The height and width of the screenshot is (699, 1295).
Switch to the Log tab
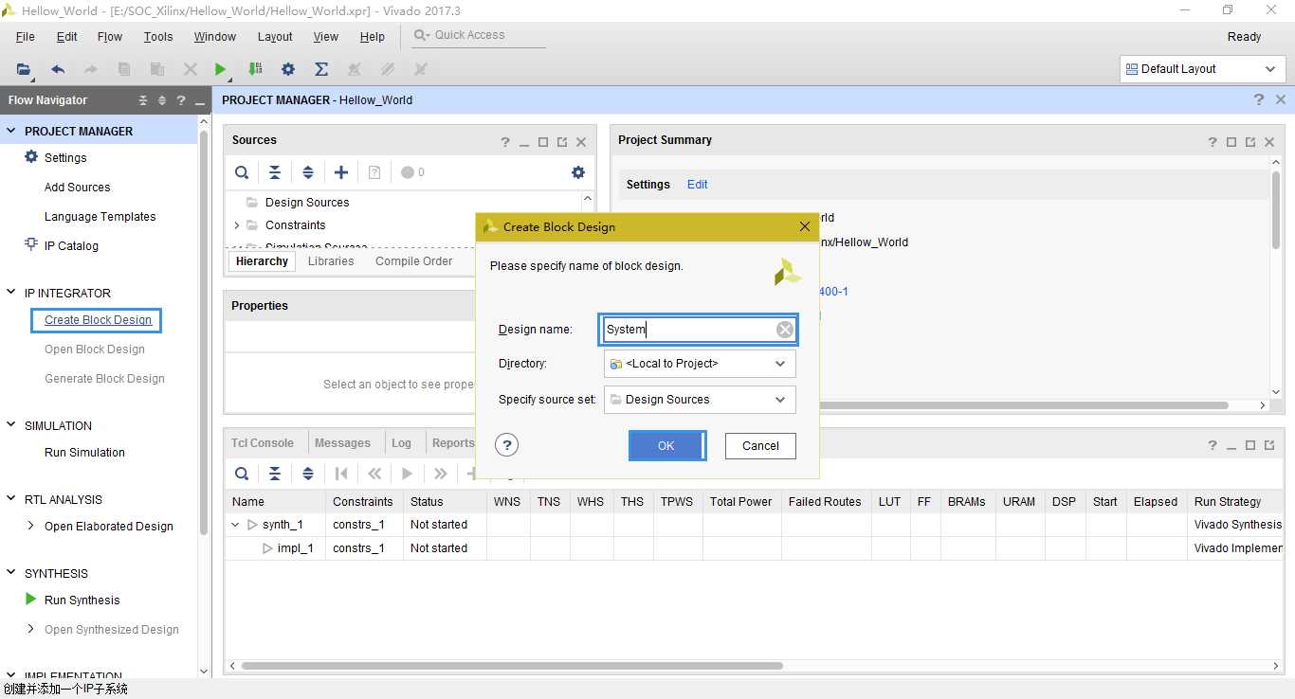point(402,442)
